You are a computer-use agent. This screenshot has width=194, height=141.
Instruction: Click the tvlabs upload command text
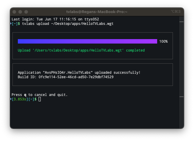(x=68, y=24)
